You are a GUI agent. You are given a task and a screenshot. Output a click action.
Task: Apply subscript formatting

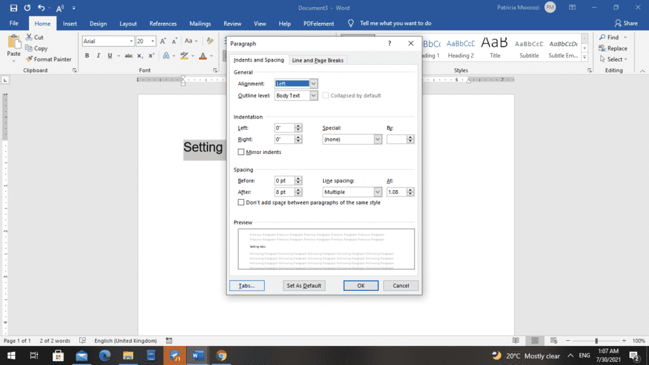(140, 56)
